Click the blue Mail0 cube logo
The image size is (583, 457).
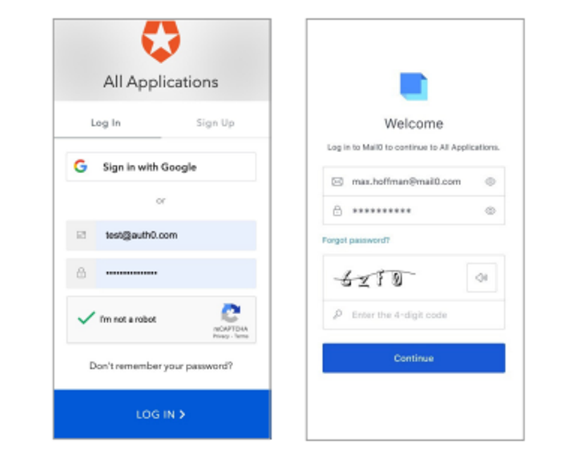pos(413,87)
